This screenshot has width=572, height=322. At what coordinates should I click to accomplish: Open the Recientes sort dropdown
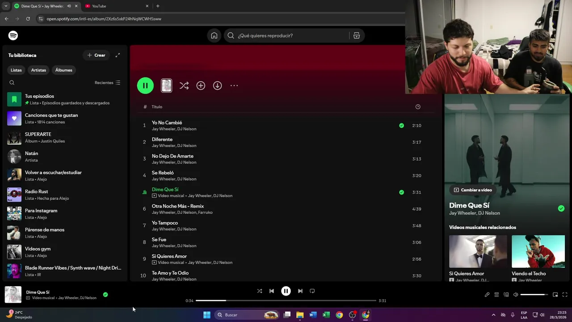point(107,83)
